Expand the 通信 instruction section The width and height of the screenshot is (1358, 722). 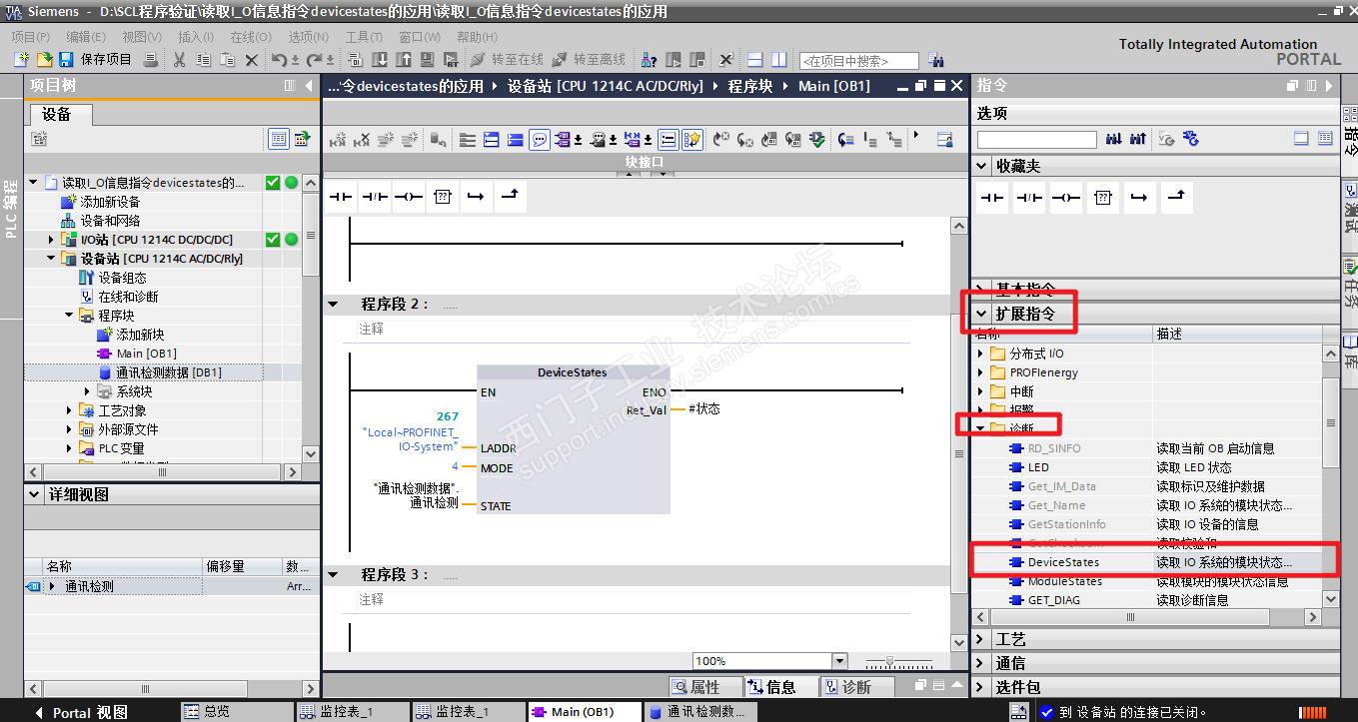(982, 663)
